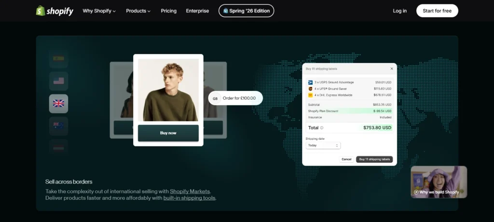Click the Shipping date label
The width and height of the screenshot is (494, 222).
[x=315, y=139]
